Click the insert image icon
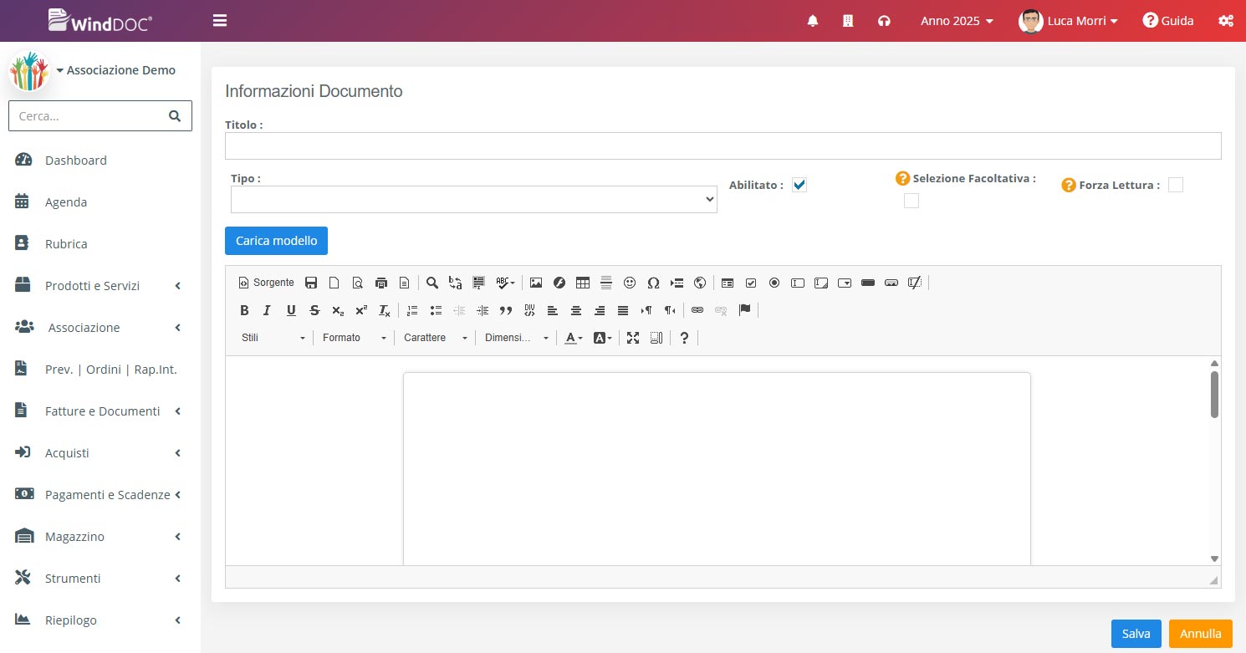Viewport: 1246px width, 653px height. (x=536, y=283)
